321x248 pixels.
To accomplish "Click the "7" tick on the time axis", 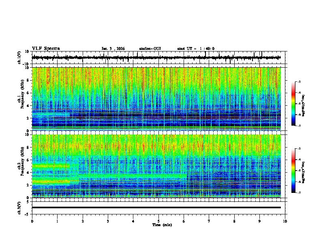I will 209,221.
